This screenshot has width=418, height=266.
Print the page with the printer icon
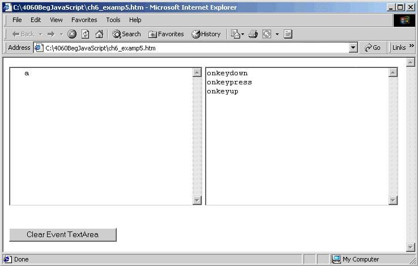(x=253, y=34)
